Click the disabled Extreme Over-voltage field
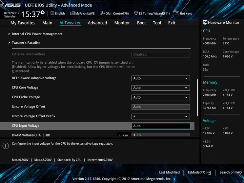 point(161,55)
